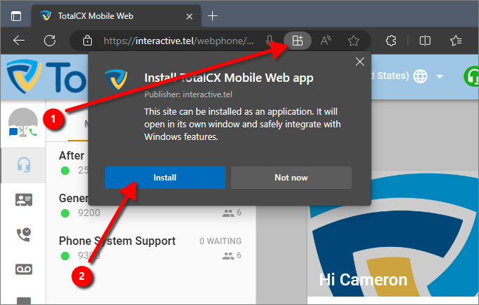Click the green headset icon in header
Screen dimensions: 479x305
pyautogui.click(x=471, y=76)
